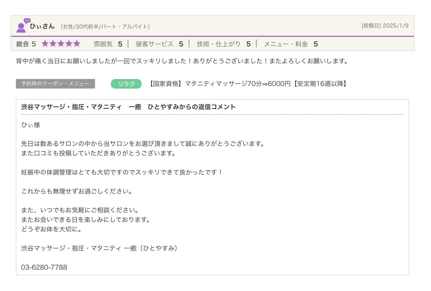
Task: Click the 接客サービス 5 rating
Action: click(159, 44)
